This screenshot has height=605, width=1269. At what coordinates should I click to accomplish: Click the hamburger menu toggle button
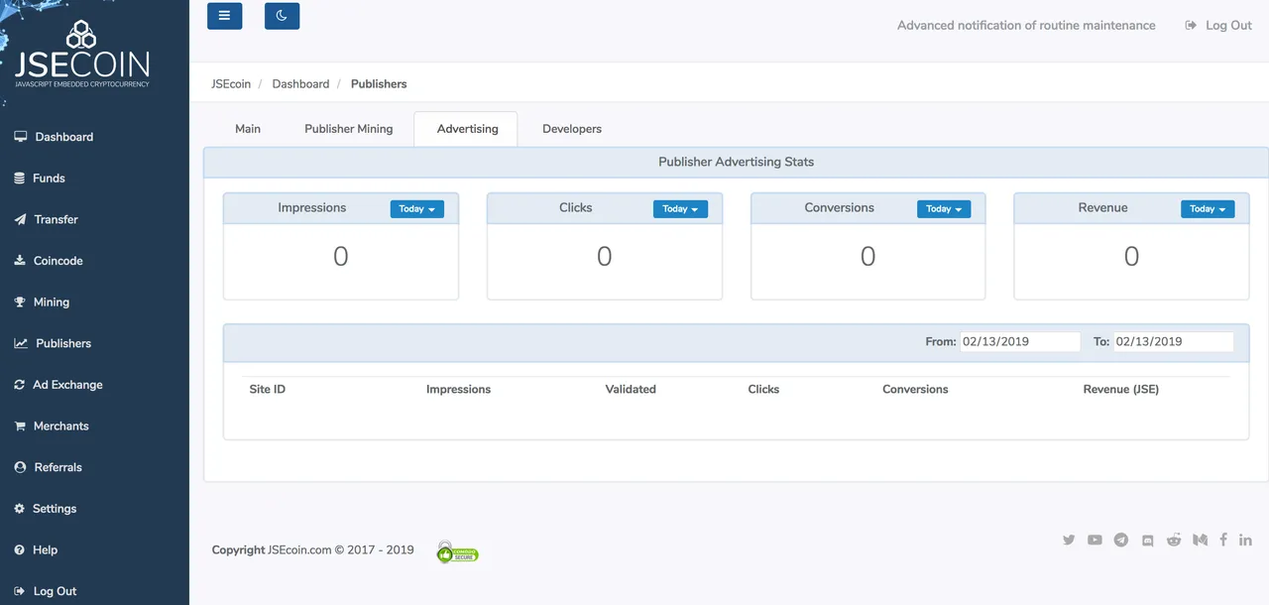225,16
